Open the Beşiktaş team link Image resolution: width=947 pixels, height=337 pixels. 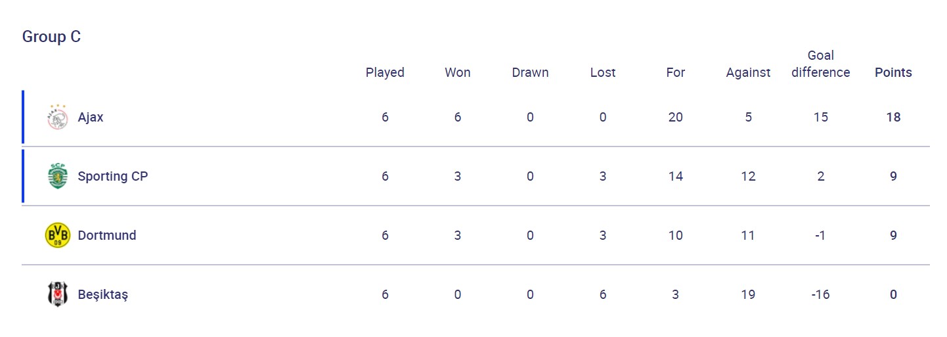coord(102,294)
